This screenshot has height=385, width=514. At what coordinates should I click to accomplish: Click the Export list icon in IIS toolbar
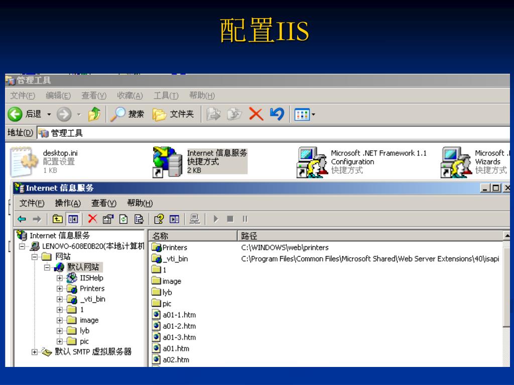point(139,219)
